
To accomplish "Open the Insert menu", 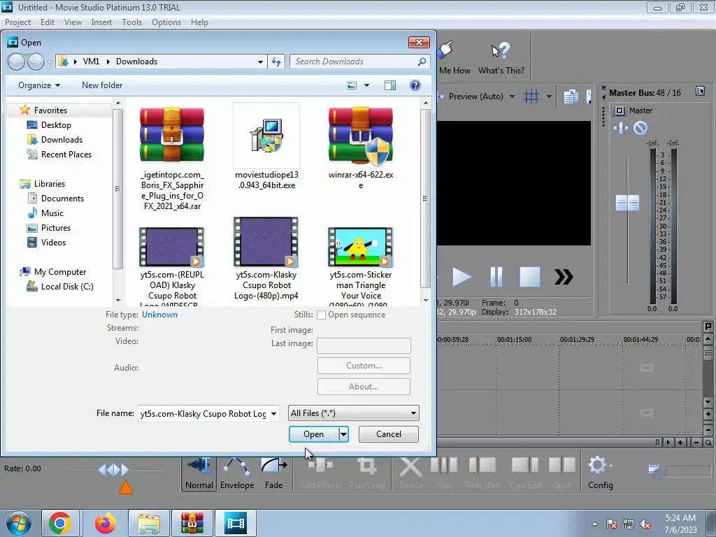I will [101, 22].
